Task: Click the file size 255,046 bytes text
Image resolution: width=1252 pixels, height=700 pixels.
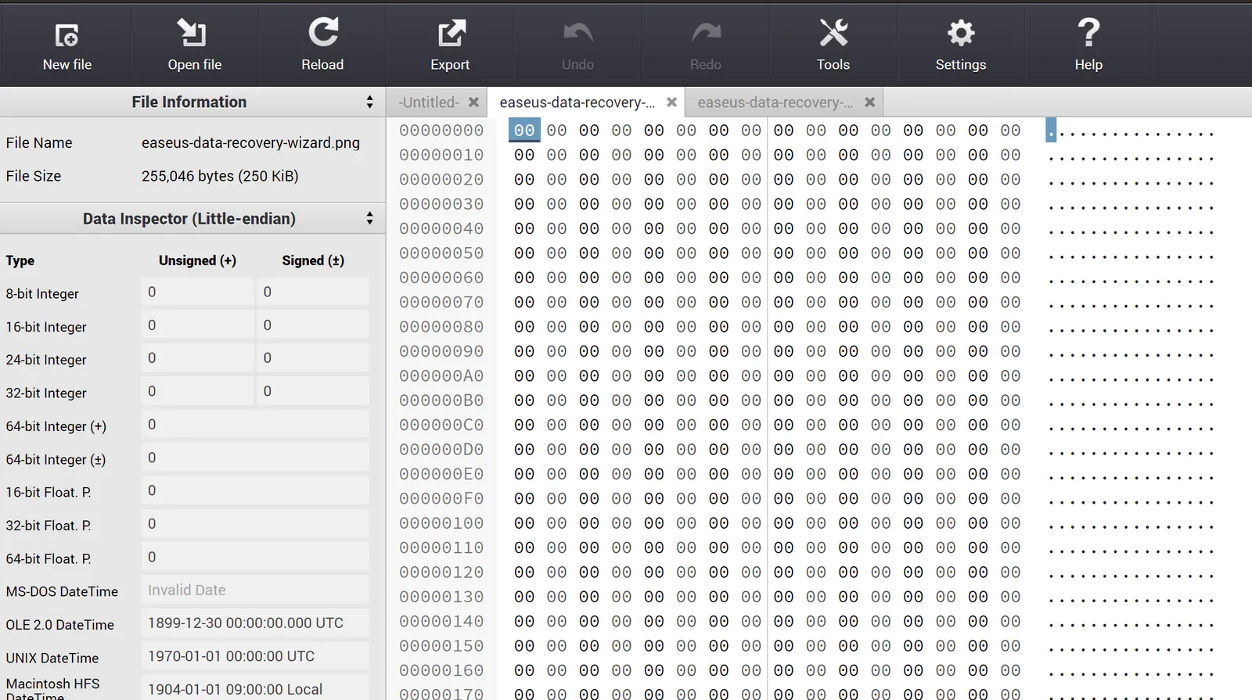Action: (x=220, y=176)
